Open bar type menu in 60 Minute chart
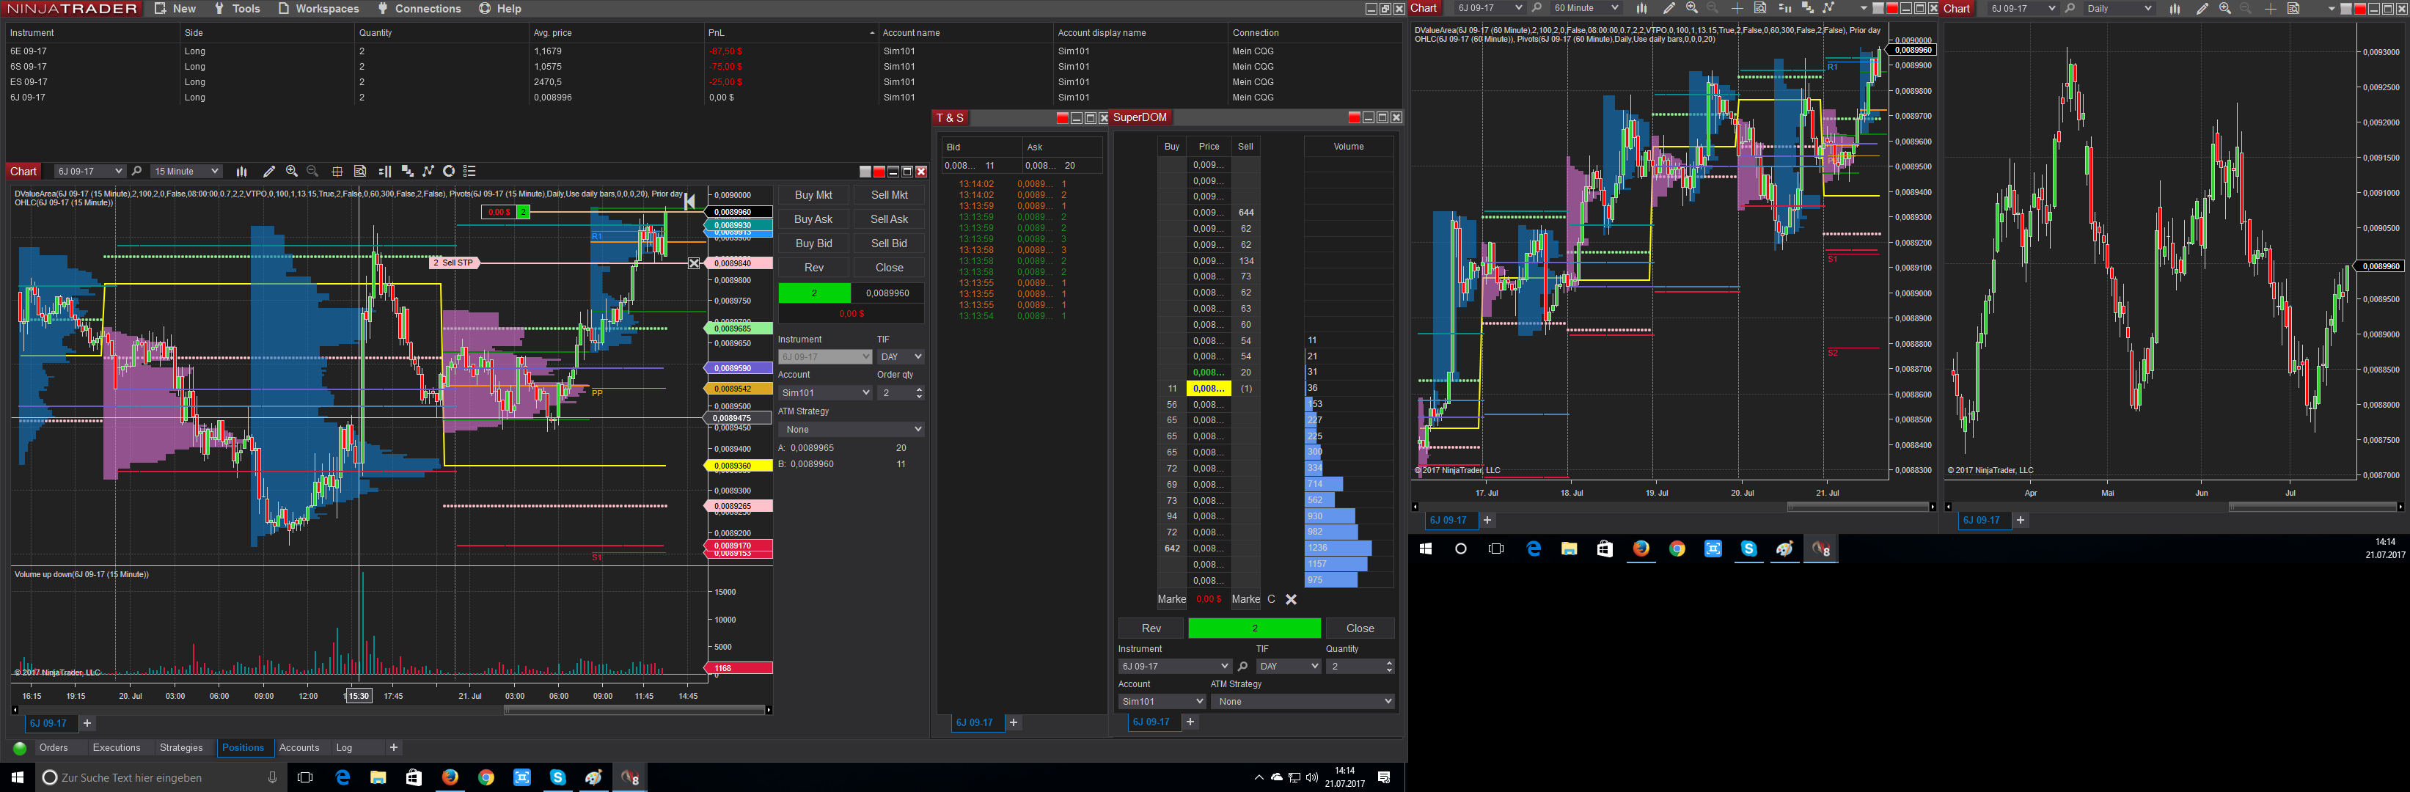The height and width of the screenshot is (792, 2410). tap(1641, 8)
